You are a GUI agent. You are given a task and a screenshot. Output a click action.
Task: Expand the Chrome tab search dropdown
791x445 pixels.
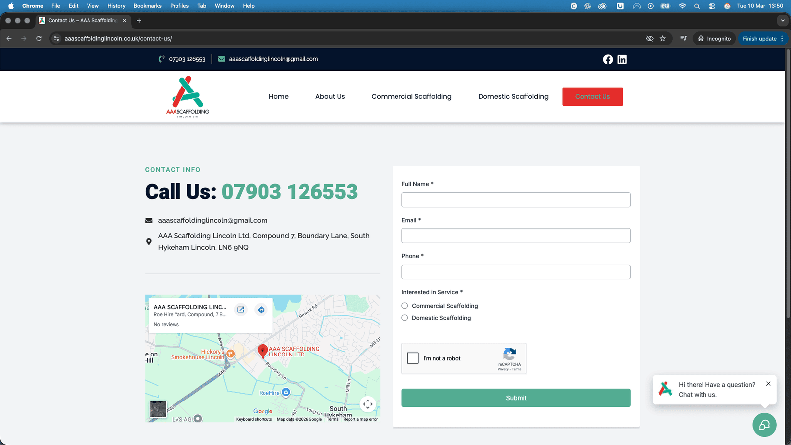pyautogui.click(x=782, y=21)
